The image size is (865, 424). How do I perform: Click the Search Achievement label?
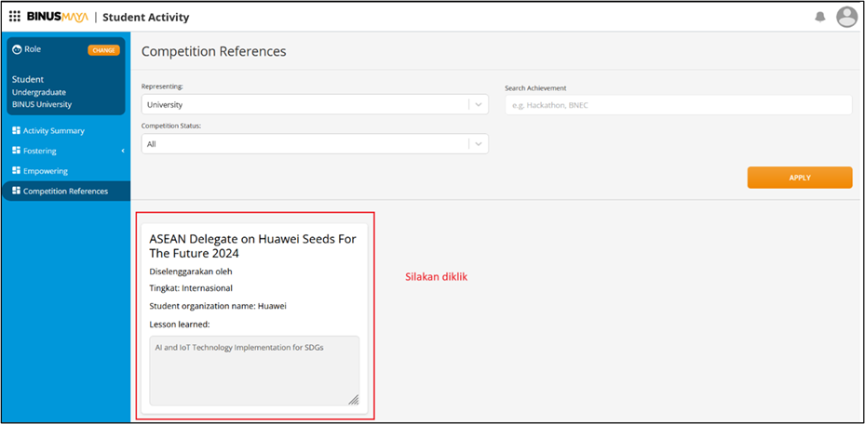[x=535, y=88]
